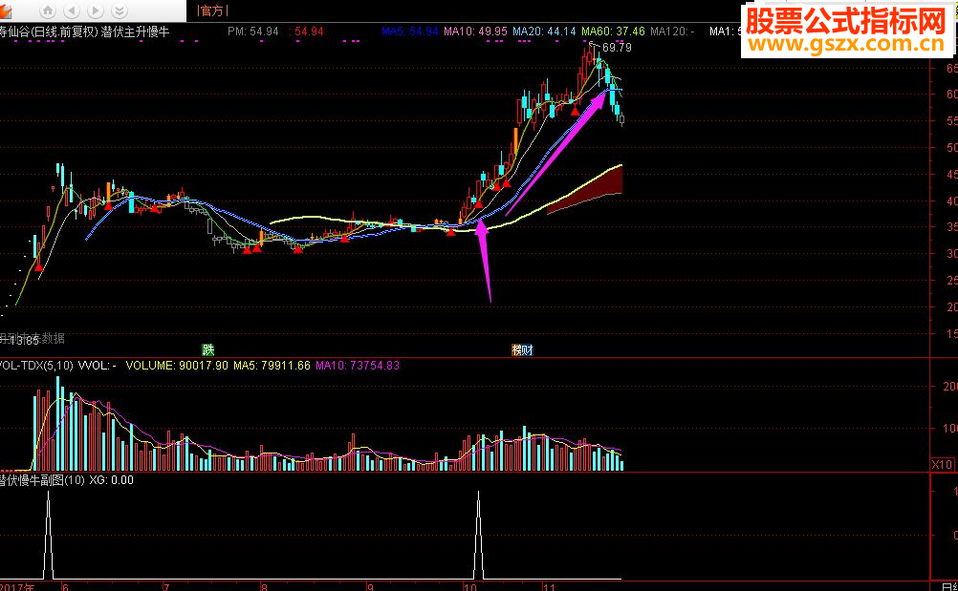Viewport: 958px width, 591px height.
Task: Click the www.gszx.com.cn website link
Action: [x=846, y=45]
